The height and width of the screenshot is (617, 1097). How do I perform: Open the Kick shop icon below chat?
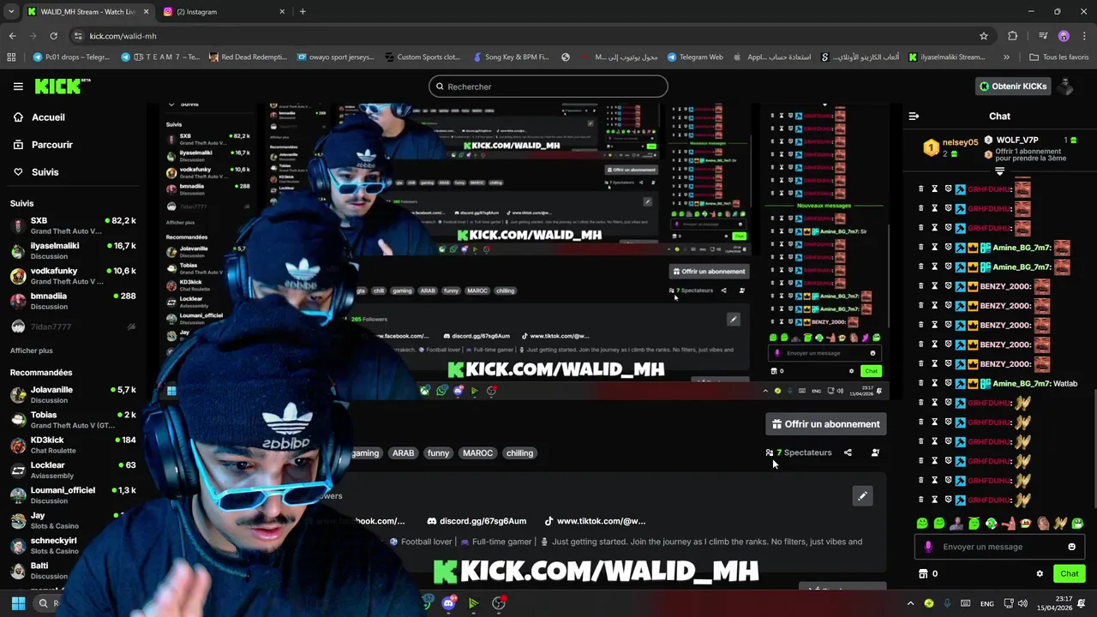923,574
